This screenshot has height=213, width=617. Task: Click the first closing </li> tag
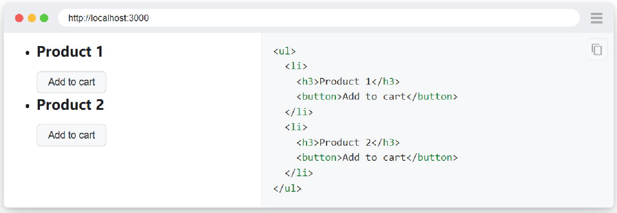299,112
